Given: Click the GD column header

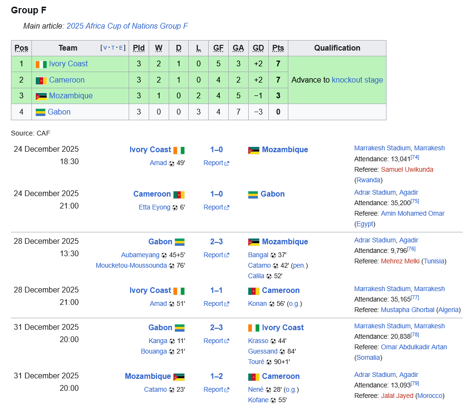Looking at the screenshot, I should (x=258, y=48).
